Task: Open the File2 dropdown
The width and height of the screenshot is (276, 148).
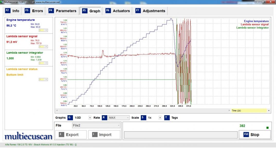Action: (96, 125)
